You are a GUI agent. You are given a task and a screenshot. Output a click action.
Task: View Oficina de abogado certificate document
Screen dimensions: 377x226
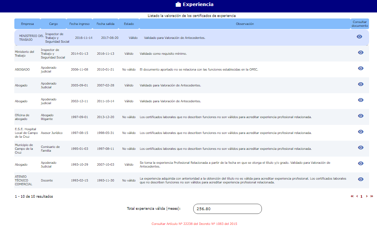[360, 116]
